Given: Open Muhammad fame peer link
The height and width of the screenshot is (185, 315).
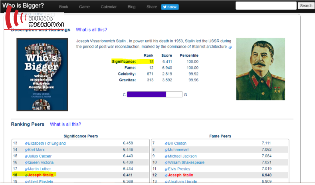Looking at the screenshot, I should [178, 150].
